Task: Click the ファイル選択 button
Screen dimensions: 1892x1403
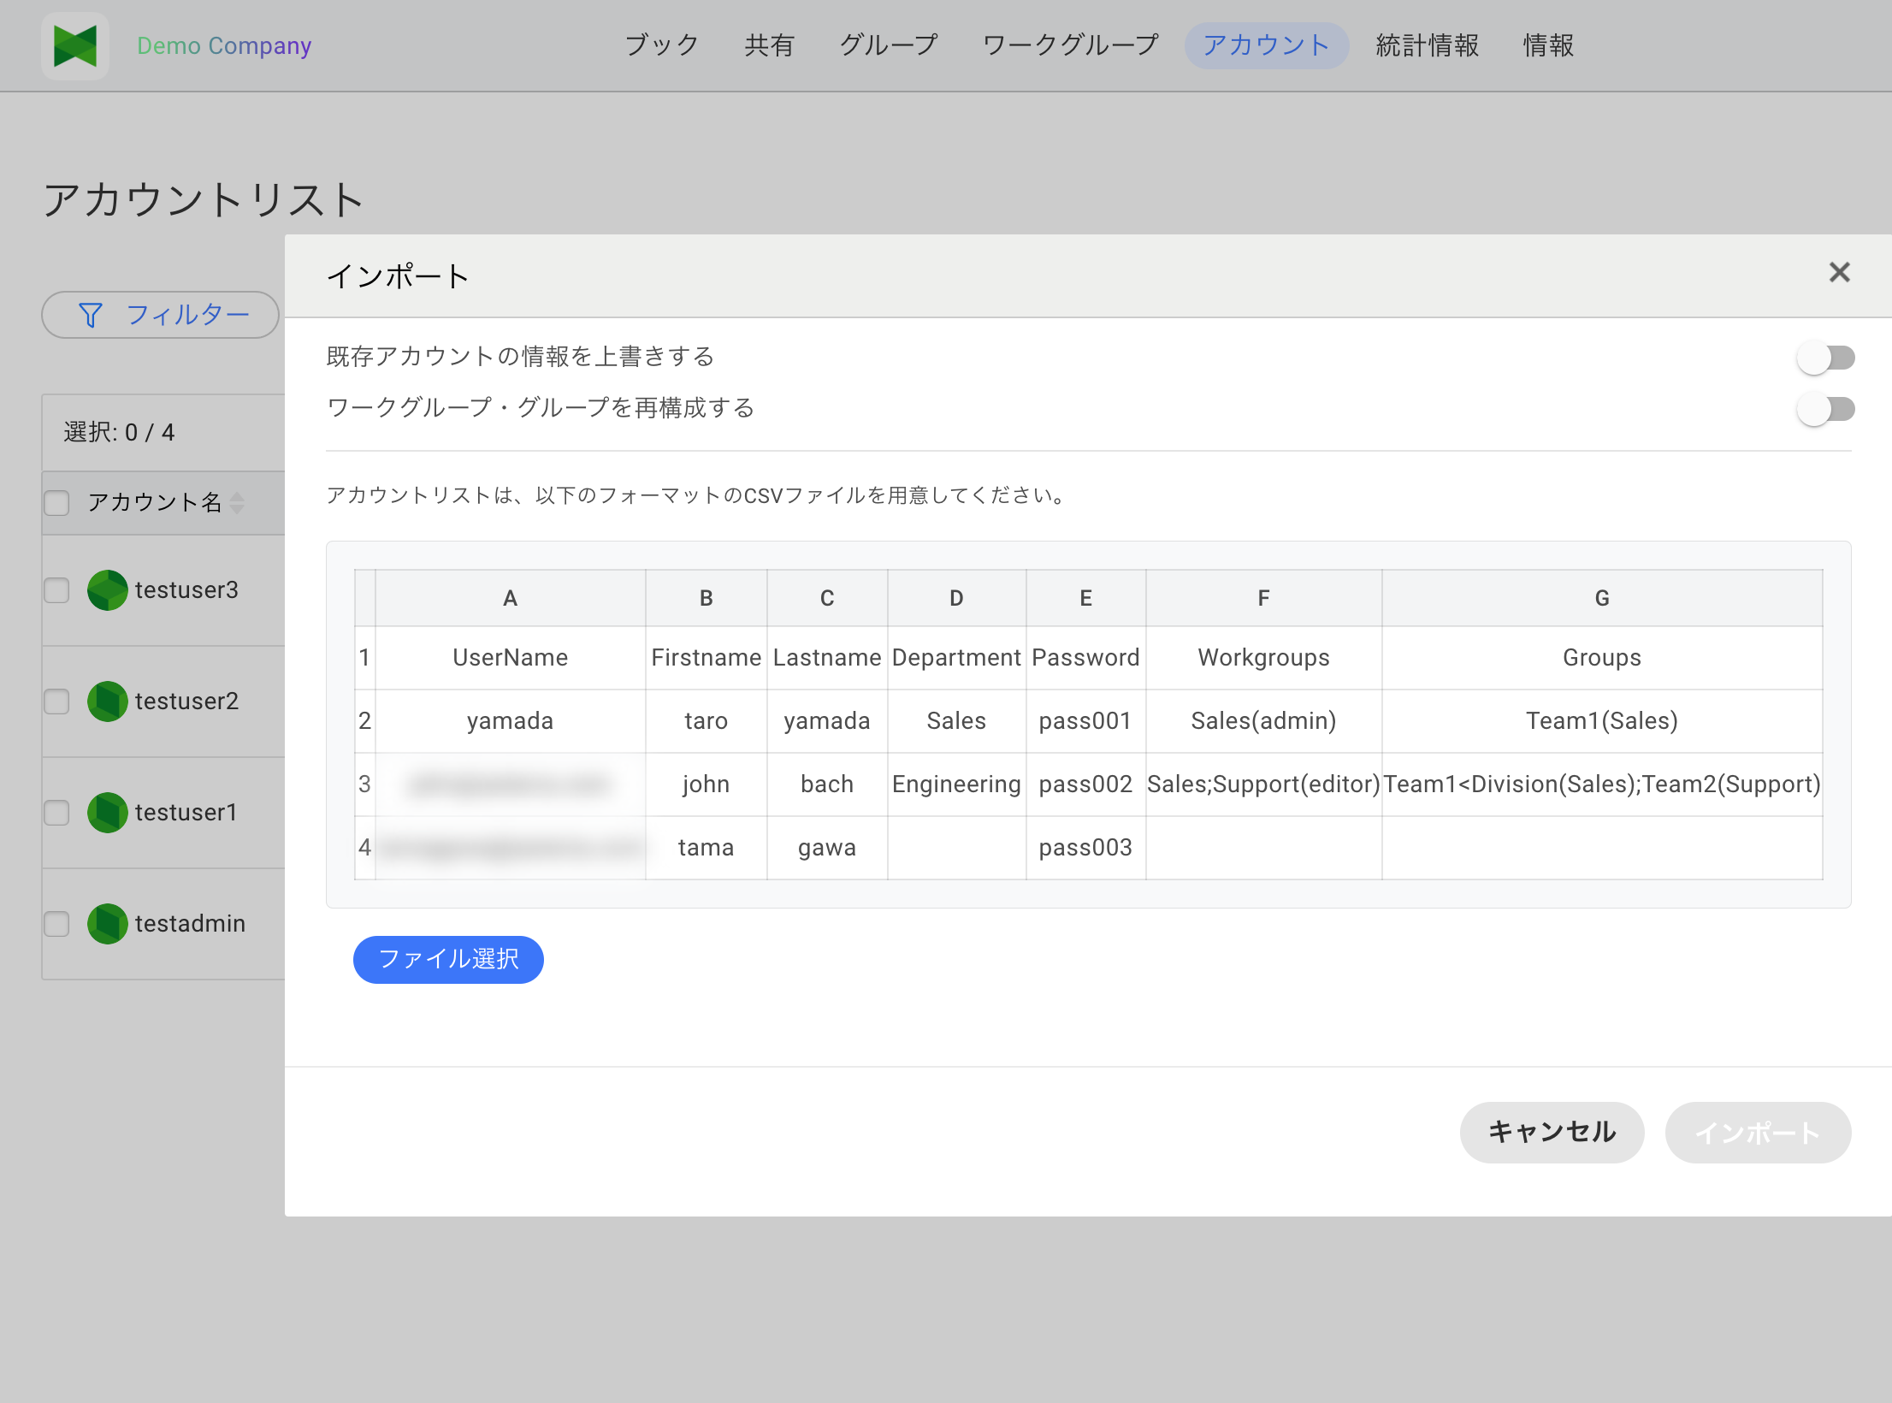Action: tap(448, 960)
